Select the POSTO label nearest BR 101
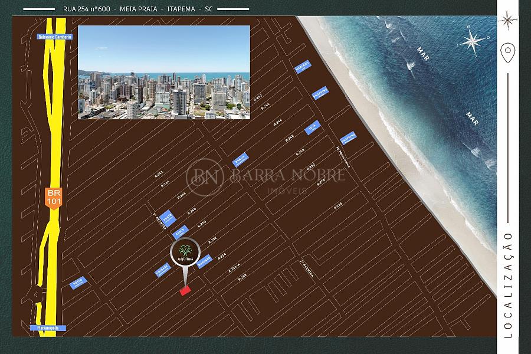 click(x=78, y=282)
